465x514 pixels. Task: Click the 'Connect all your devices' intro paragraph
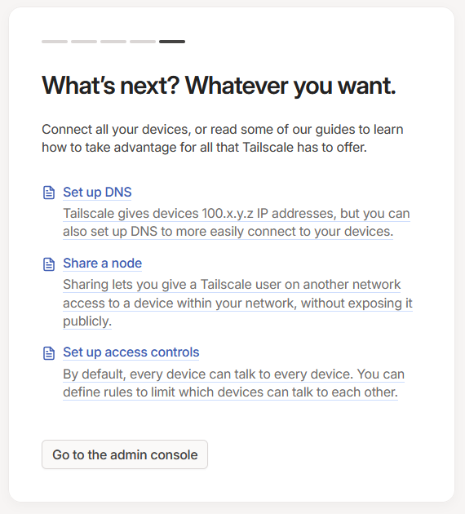tap(222, 139)
